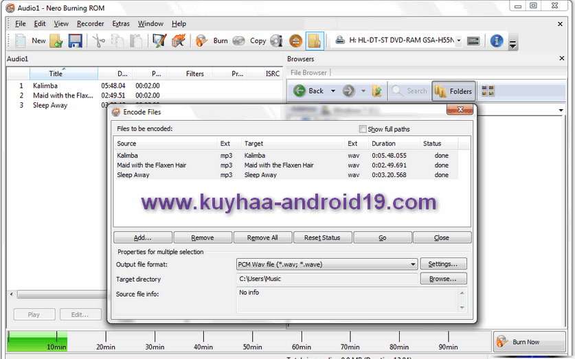Click the thumbnails view icon in Browsers

(488, 91)
